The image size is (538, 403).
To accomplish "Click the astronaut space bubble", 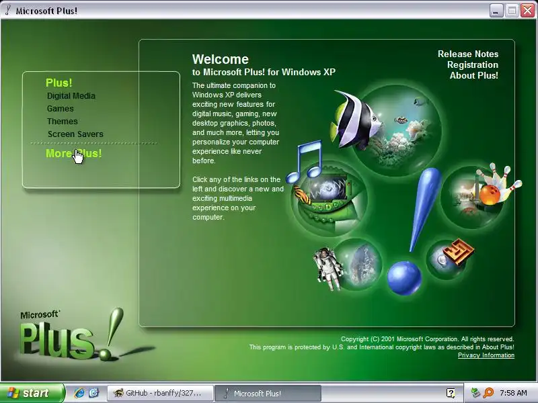I will coord(348,265).
